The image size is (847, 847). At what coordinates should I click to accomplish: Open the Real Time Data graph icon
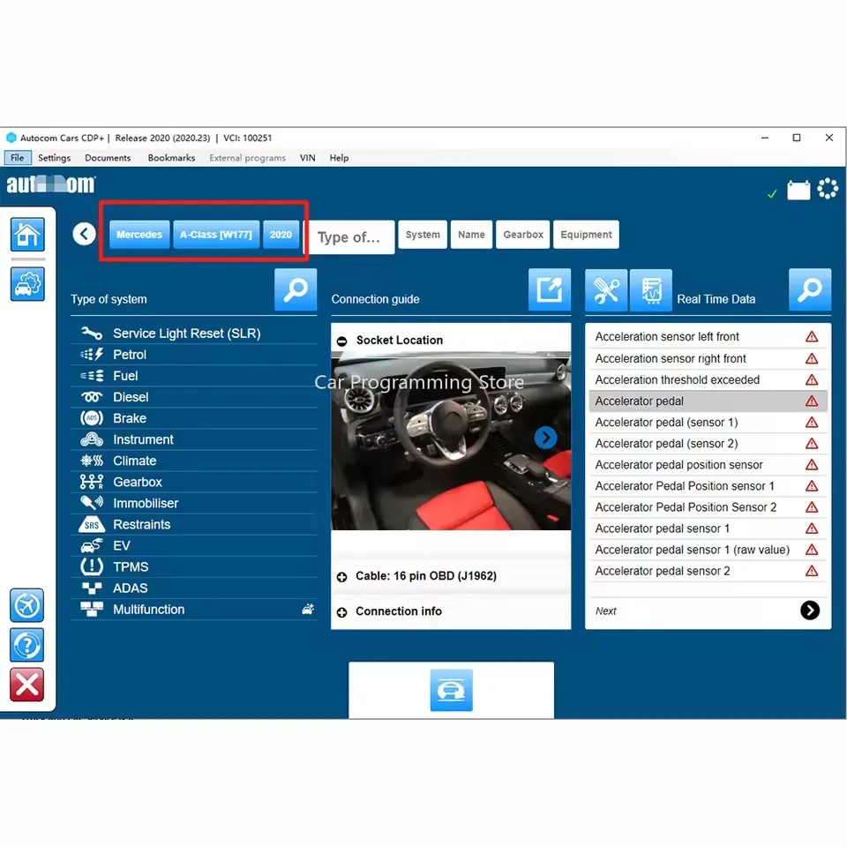tap(651, 289)
